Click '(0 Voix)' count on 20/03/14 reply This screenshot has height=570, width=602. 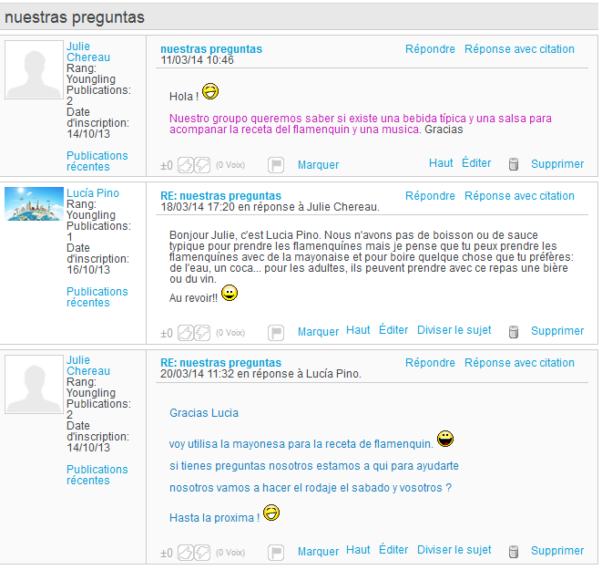pos(230,553)
